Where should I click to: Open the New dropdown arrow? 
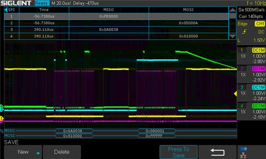(38, 153)
